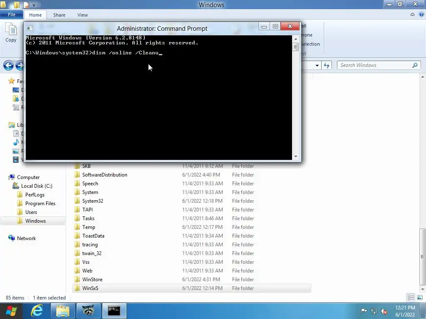This screenshot has height=319, width=426.
Task: Select the Temp folder
Action: (191, 227)
